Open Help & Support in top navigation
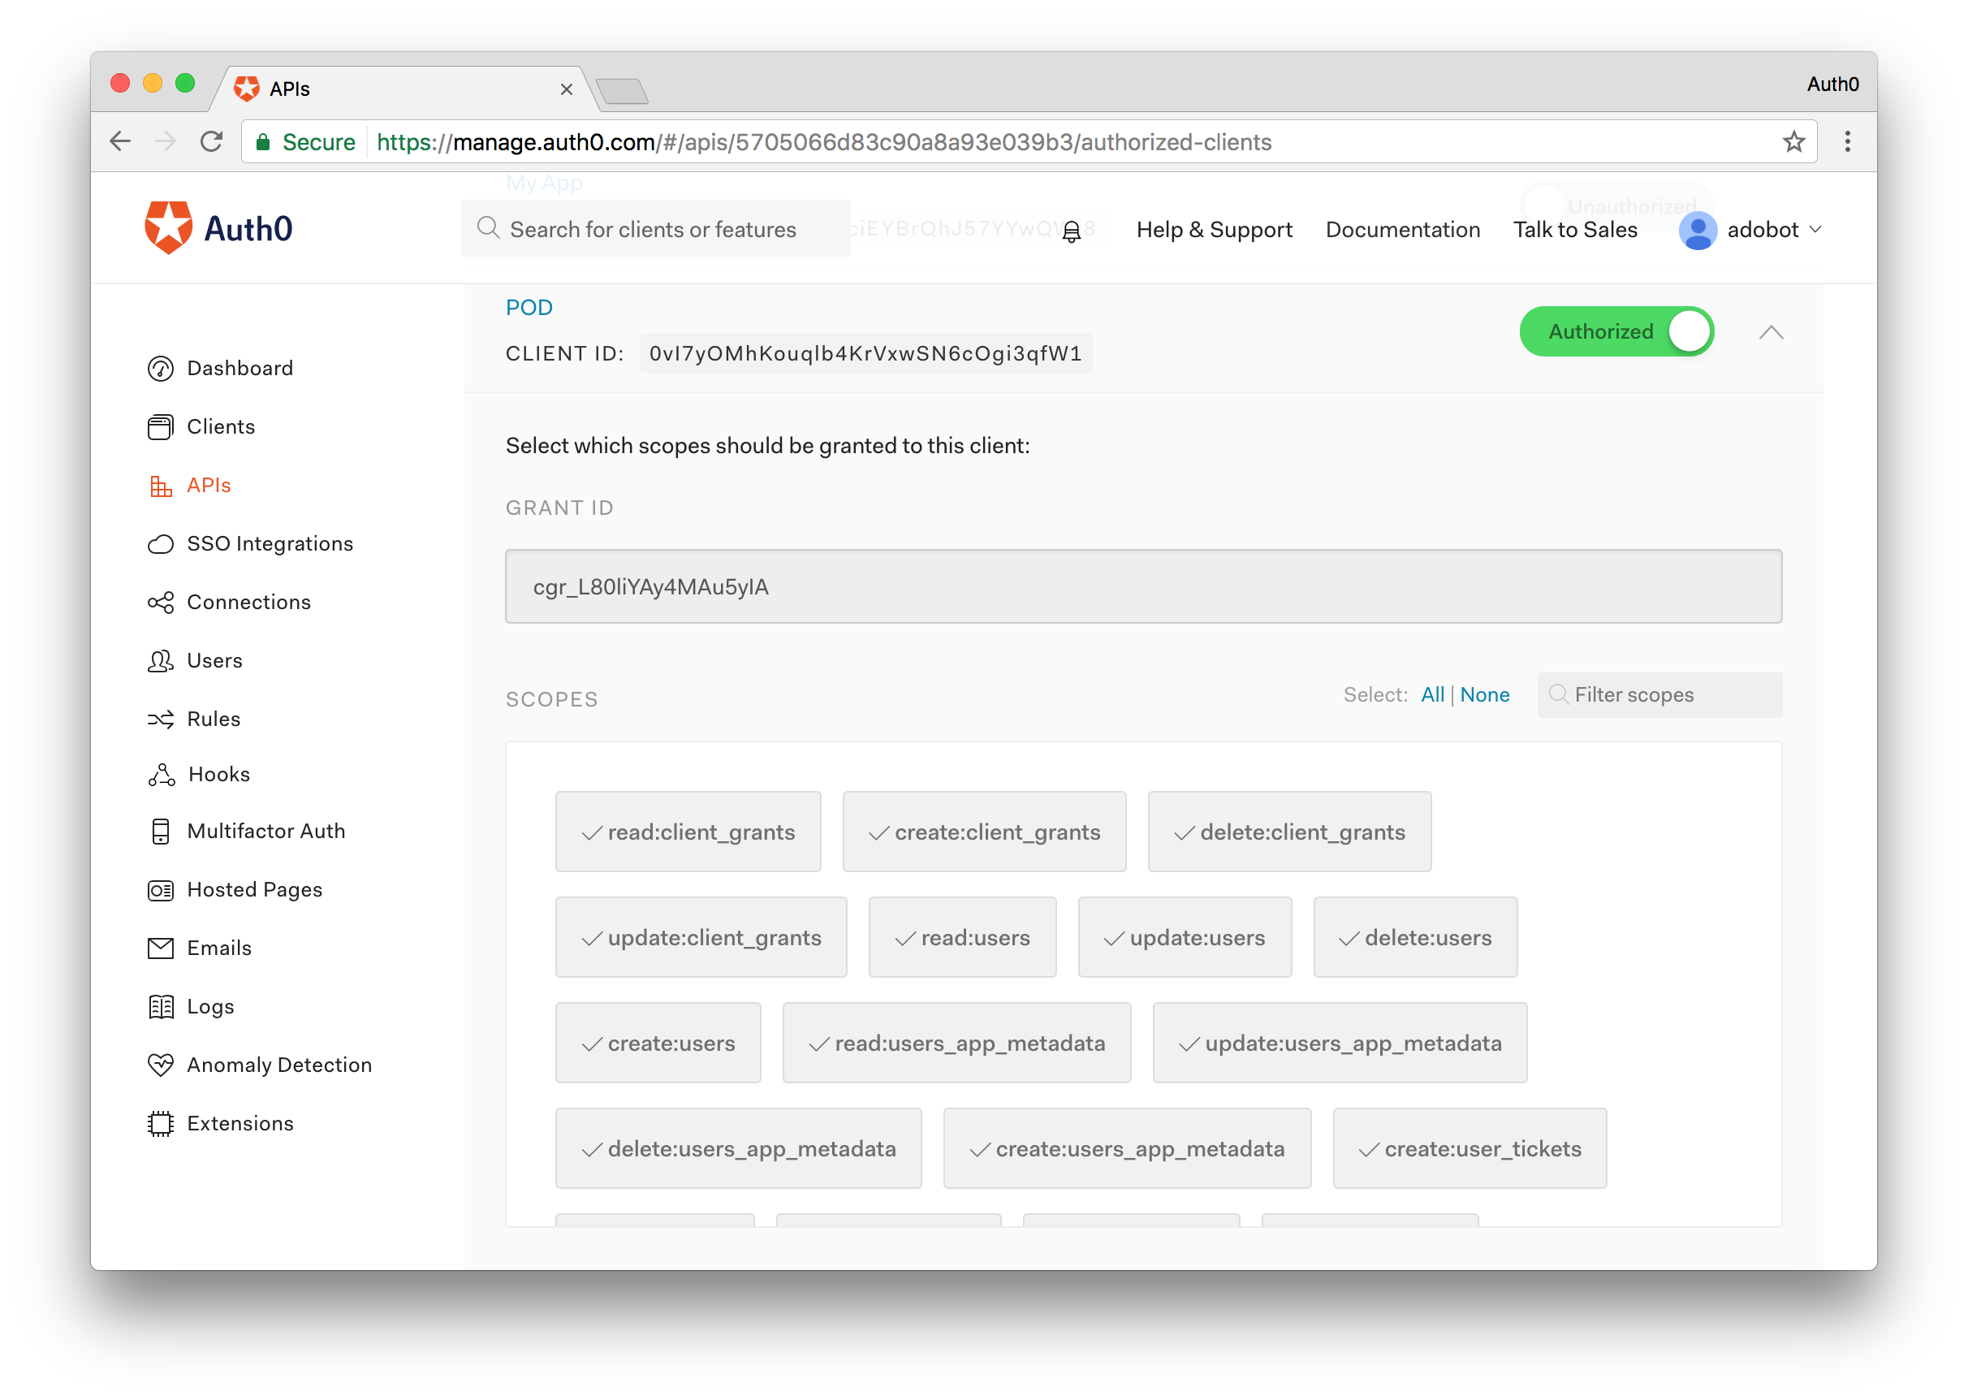The width and height of the screenshot is (1968, 1400). [1213, 230]
